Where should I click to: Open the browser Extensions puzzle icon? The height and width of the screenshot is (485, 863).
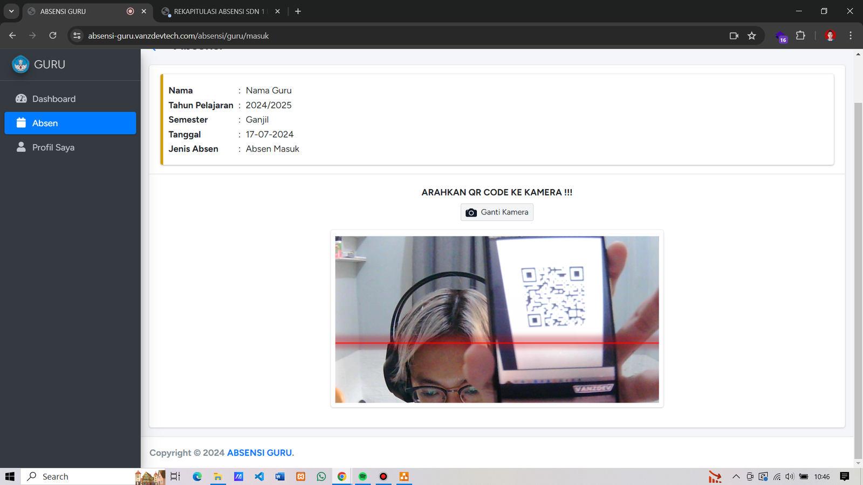tap(800, 36)
